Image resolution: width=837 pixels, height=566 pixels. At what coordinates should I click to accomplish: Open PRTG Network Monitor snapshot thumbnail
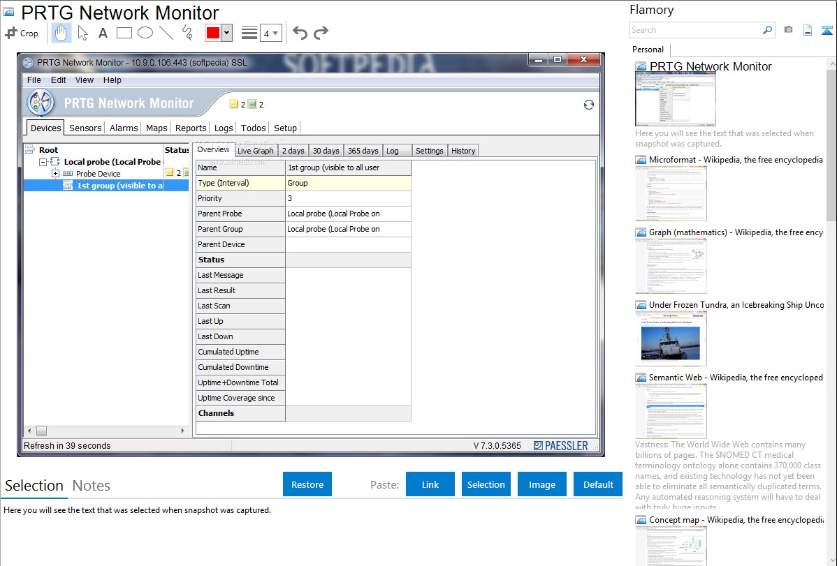point(675,99)
